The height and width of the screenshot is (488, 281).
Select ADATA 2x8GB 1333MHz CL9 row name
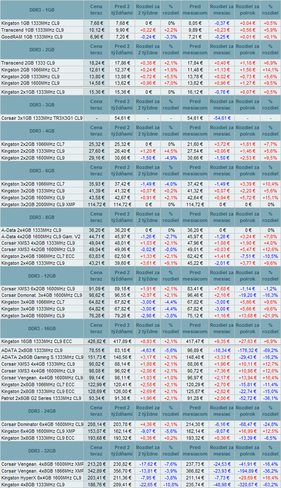click(x=32, y=350)
